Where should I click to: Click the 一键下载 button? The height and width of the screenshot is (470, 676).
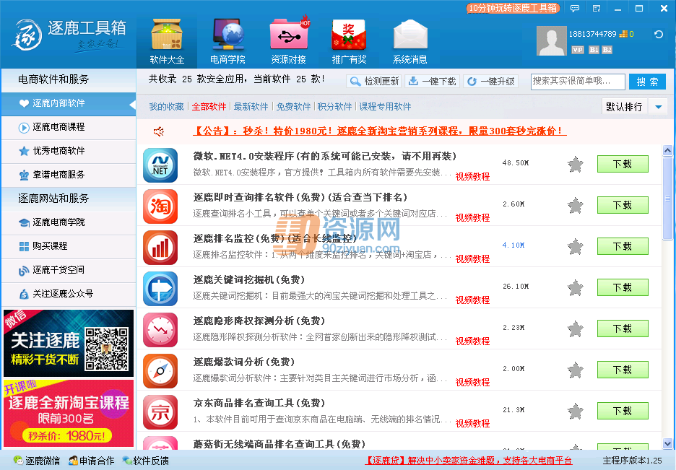pos(432,81)
